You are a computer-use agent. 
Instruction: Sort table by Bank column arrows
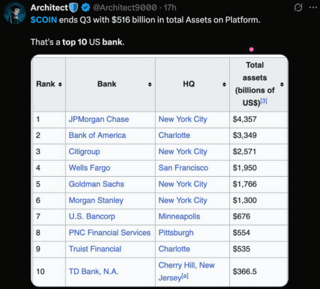click(x=150, y=84)
